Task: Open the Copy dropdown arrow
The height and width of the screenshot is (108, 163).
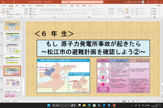Action: click(x=13, y=12)
